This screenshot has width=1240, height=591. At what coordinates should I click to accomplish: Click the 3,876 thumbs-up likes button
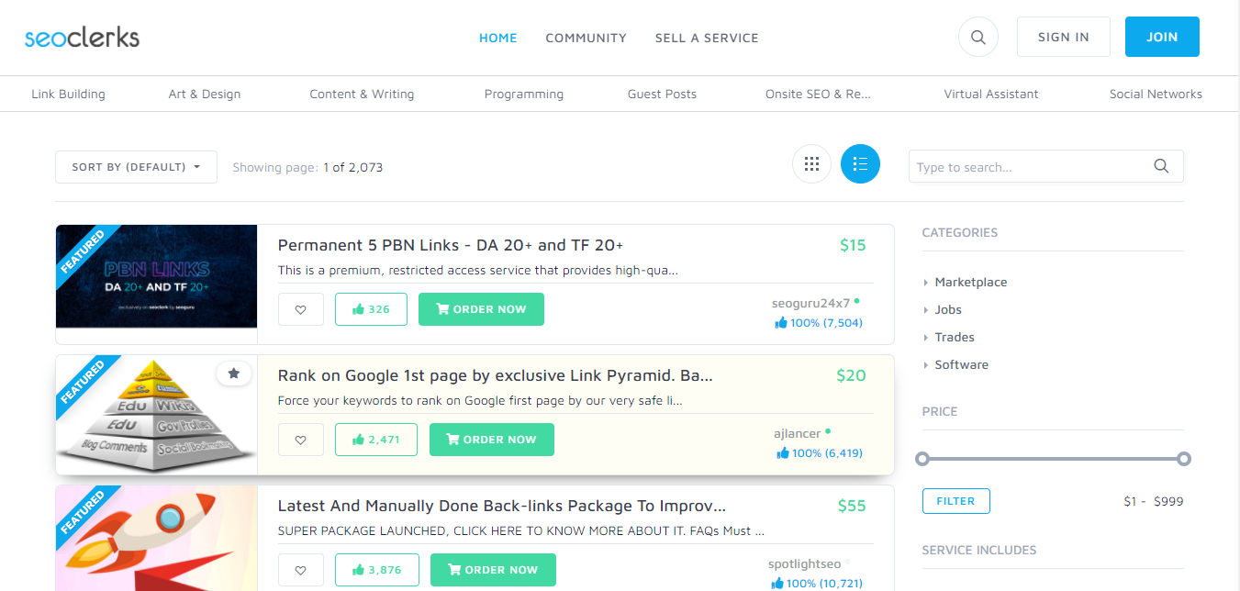pyautogui.click(x=377, y=570)
